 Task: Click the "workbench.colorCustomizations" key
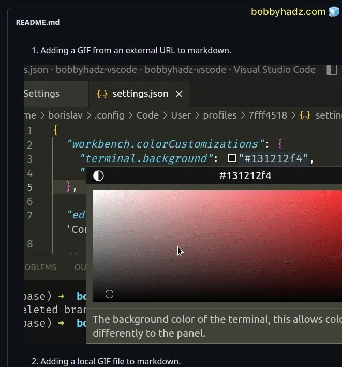click(x=166, y=144)
